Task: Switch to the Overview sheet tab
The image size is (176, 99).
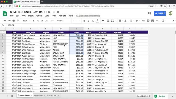Action: (x=39, y=95)
